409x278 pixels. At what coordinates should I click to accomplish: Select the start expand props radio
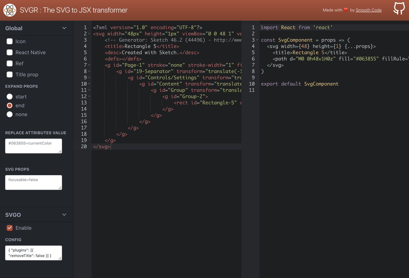[x=10, y=97]
